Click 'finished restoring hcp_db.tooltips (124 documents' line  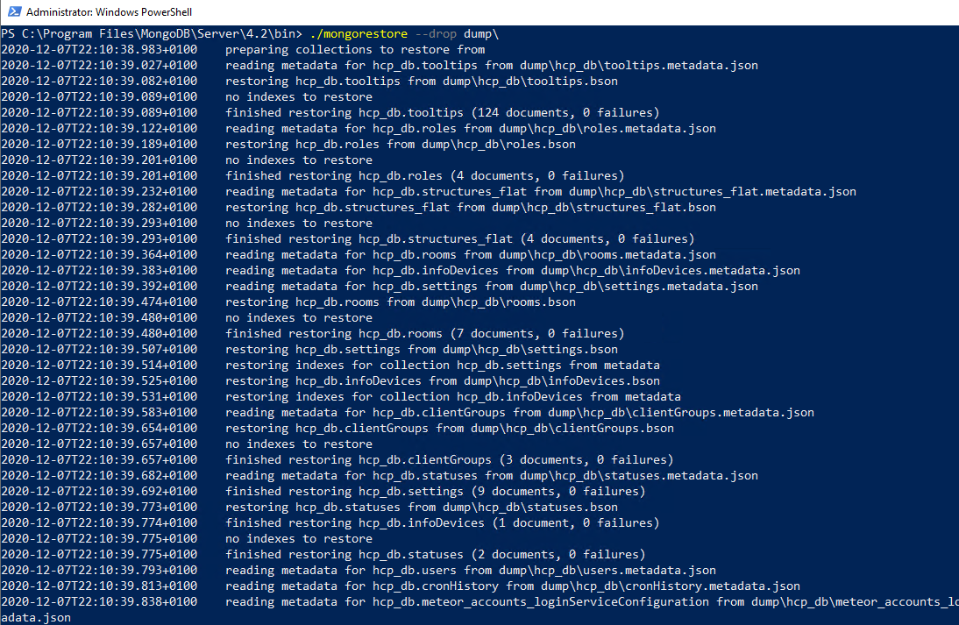click(442, 112)
